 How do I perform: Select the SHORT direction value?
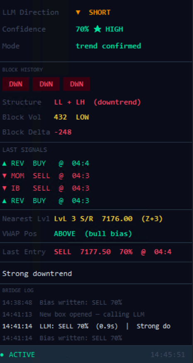100,12
